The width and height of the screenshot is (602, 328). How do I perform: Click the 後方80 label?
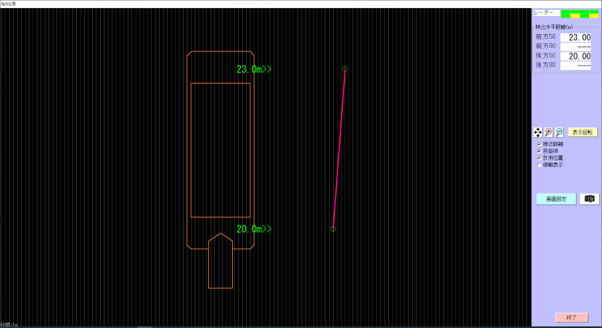point(545,65)
